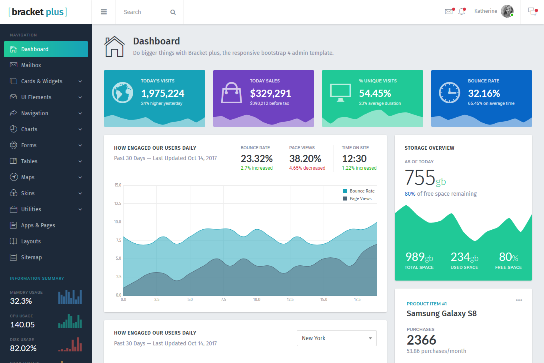Click the bracket plus logo
Image resolution: width=544 pixels, height=363 pixels.
point(38,12)
